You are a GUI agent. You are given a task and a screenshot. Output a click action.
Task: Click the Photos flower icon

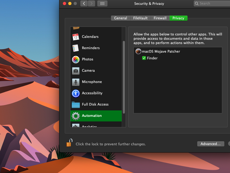[76, 60]
